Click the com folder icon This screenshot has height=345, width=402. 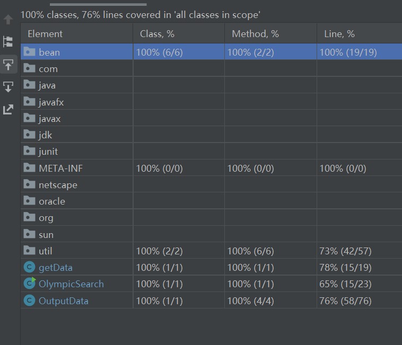pyautogui.click(x=29, y=68)
